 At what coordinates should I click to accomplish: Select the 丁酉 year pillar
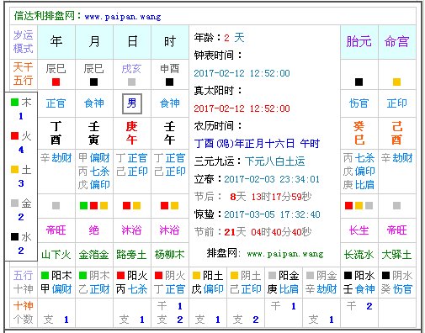pyautogui.click(x=56, y=133)
